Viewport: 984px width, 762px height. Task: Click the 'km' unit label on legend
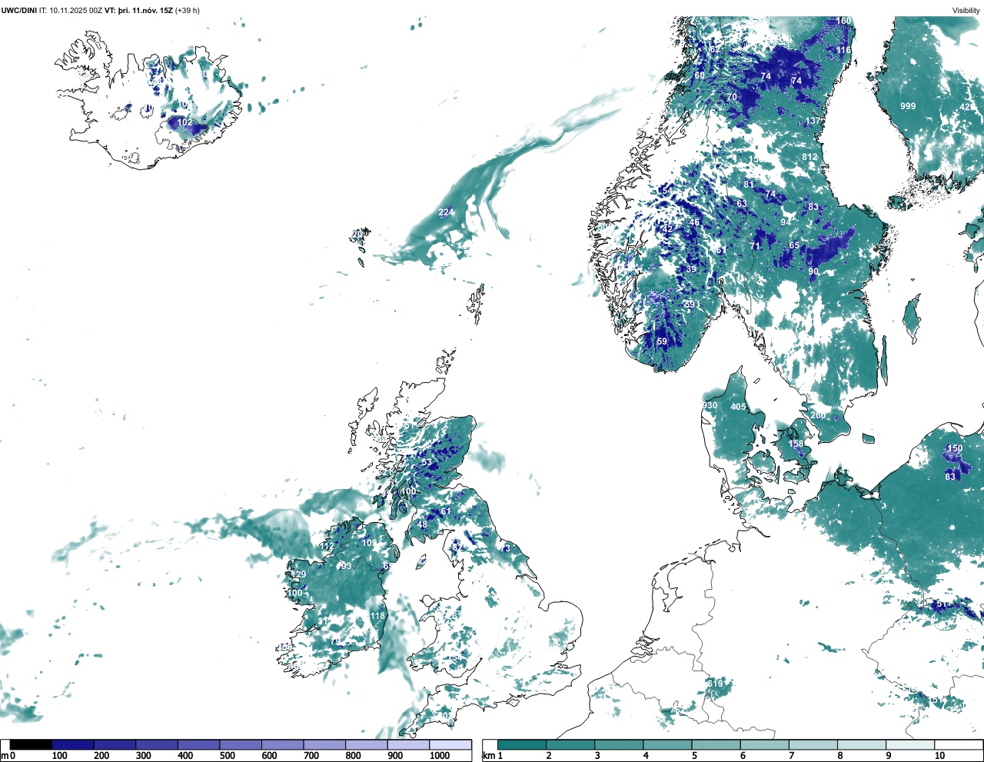pos(488,756)
